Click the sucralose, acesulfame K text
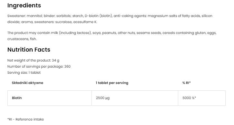The image size is (234, 125). coord(76,22)
